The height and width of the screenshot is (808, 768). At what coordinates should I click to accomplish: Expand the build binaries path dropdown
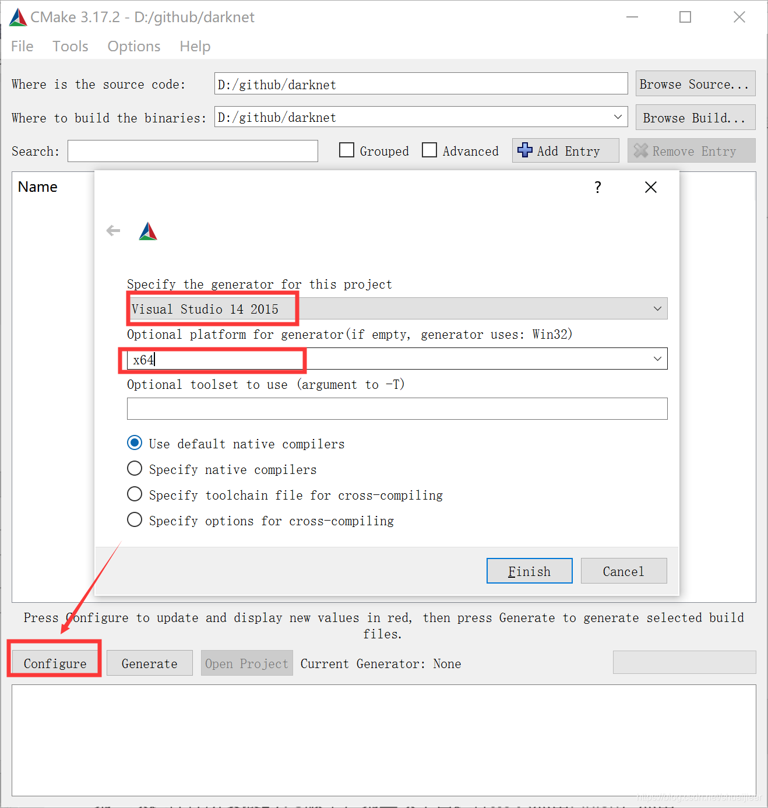(618, 117)
